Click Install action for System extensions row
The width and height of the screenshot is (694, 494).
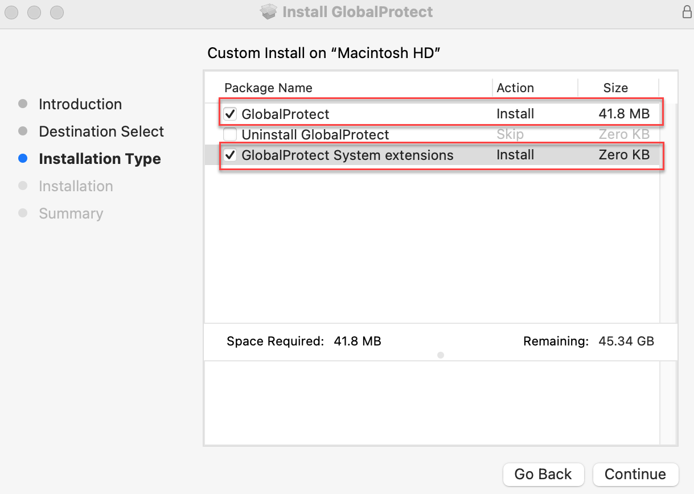(x=515, y=155)
